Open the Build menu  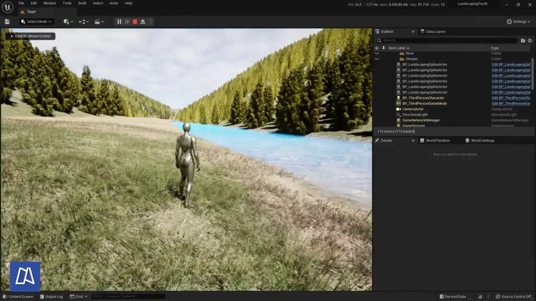pos(82,3)
